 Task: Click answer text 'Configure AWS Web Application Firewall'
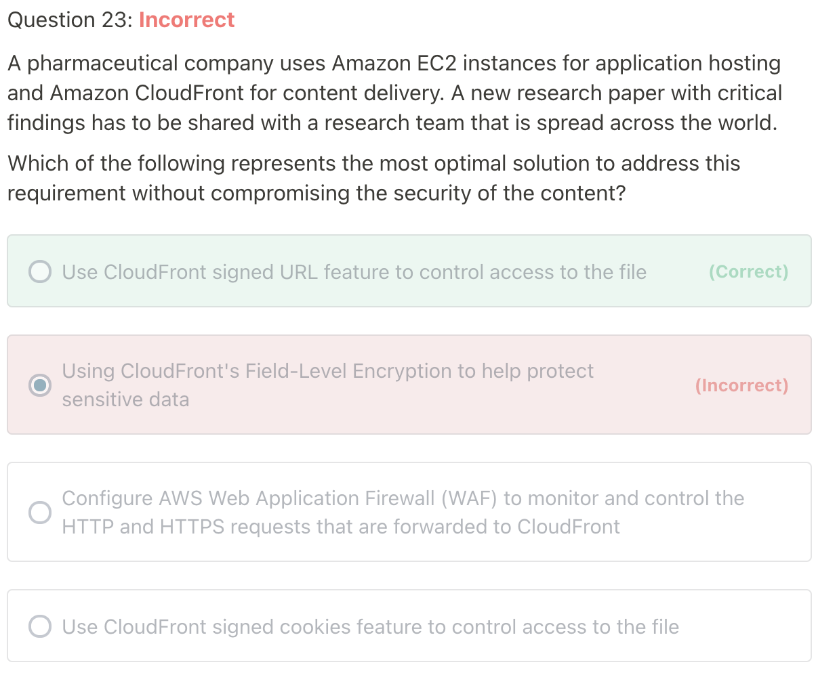[249, 498]
